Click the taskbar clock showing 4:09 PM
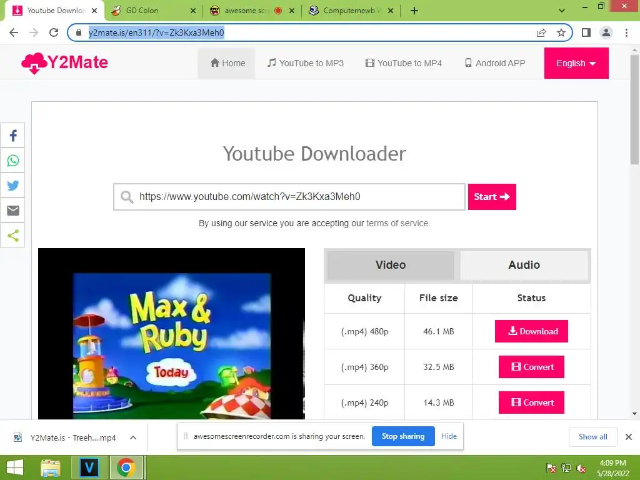 tap(612, 468)
